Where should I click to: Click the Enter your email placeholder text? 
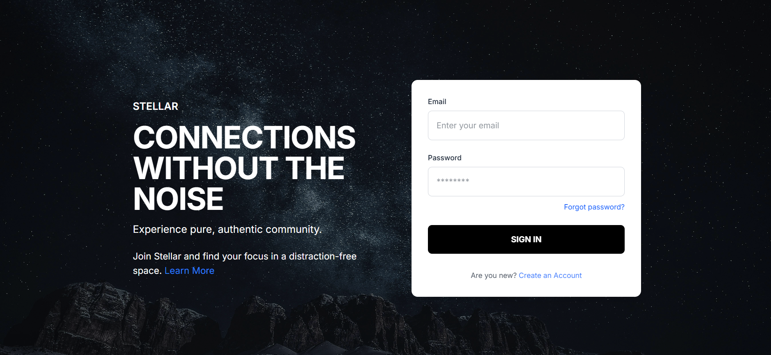(467, 125)
